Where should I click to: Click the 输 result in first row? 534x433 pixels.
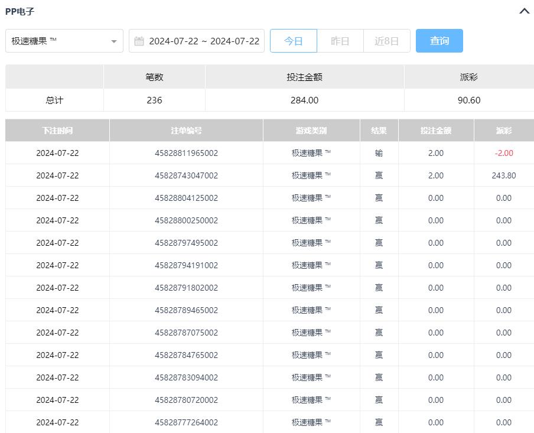click(x=379, y=153)
